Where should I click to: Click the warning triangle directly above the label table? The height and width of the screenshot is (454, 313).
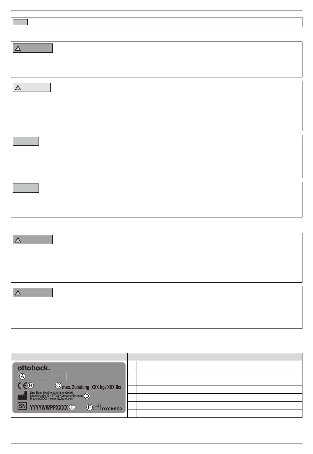18,293
